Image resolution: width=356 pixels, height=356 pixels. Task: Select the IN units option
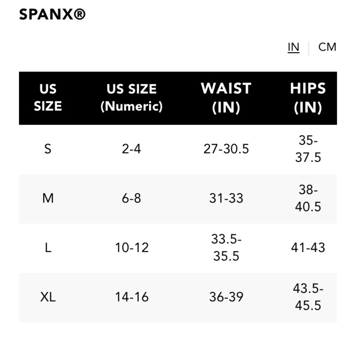pyautogui.click(x=293, y=47)
